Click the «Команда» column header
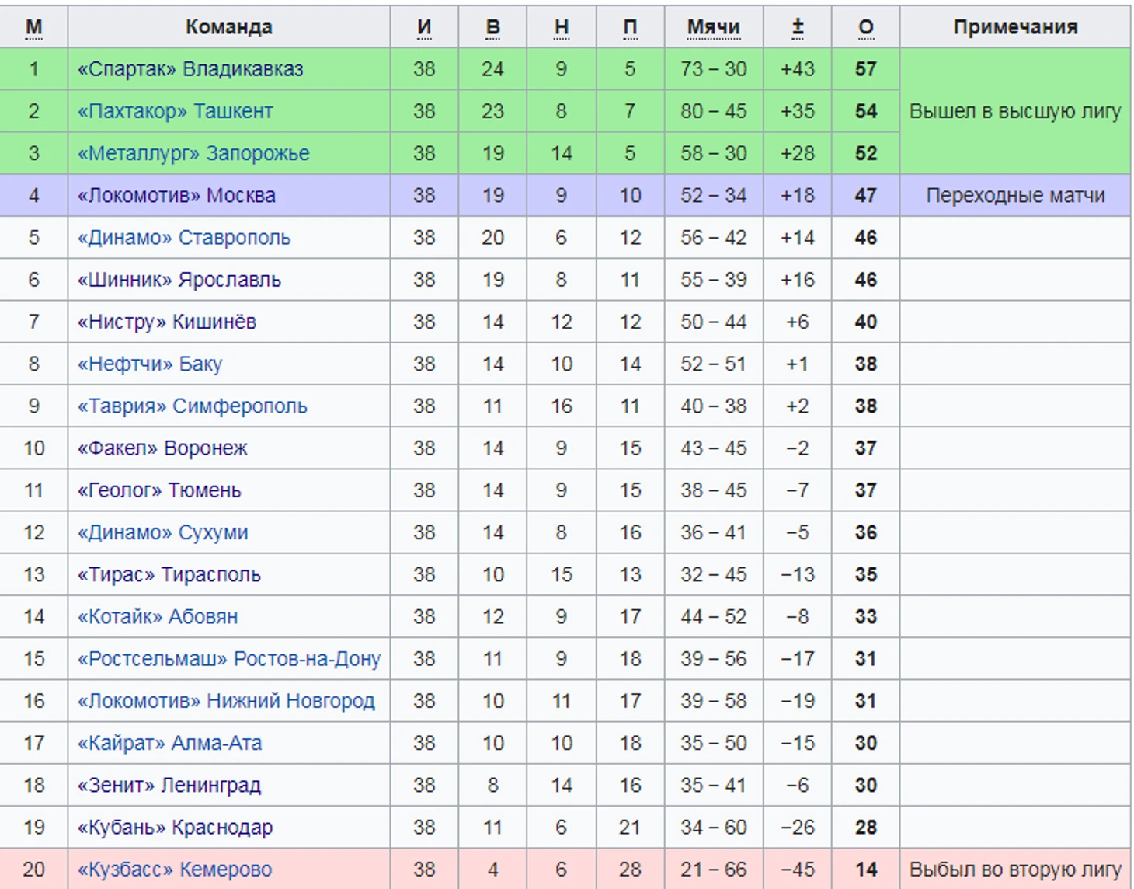Screen dimensions: 1134x889 [x=228, y=27]
